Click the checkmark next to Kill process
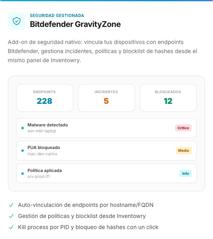 pyautogui.click(x=11, y=227)
